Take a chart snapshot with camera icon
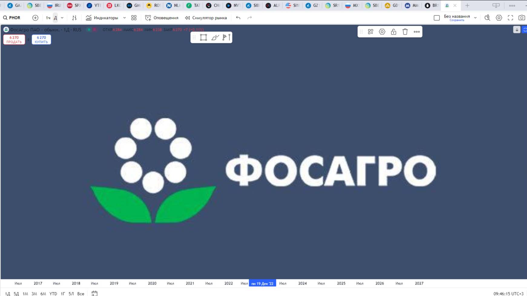Viewport: 527px width, 296px height. 522,18
